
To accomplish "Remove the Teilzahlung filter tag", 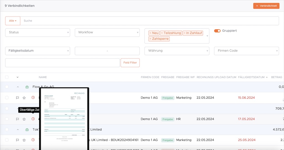I will coord(162,33).
